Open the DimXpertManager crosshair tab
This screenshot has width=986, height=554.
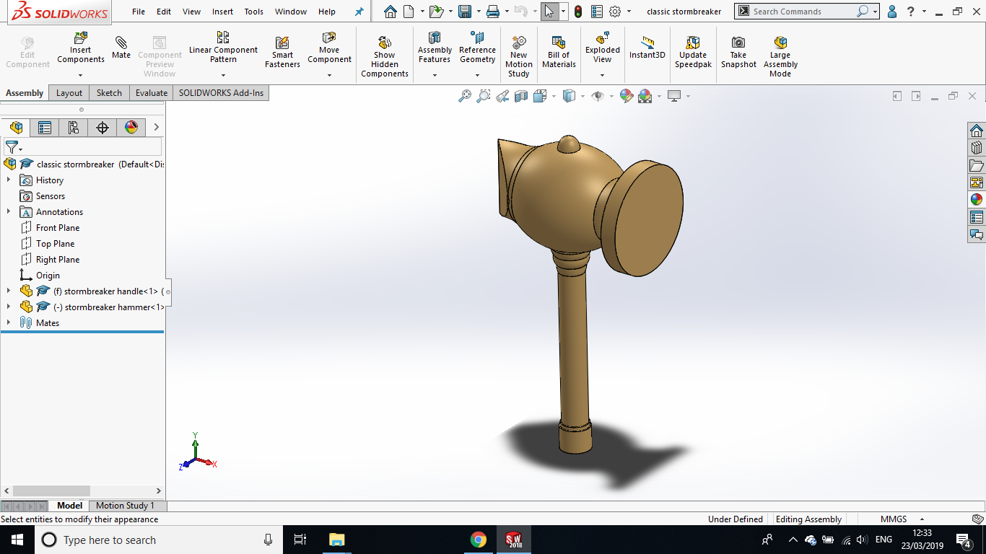click(102, 128)
